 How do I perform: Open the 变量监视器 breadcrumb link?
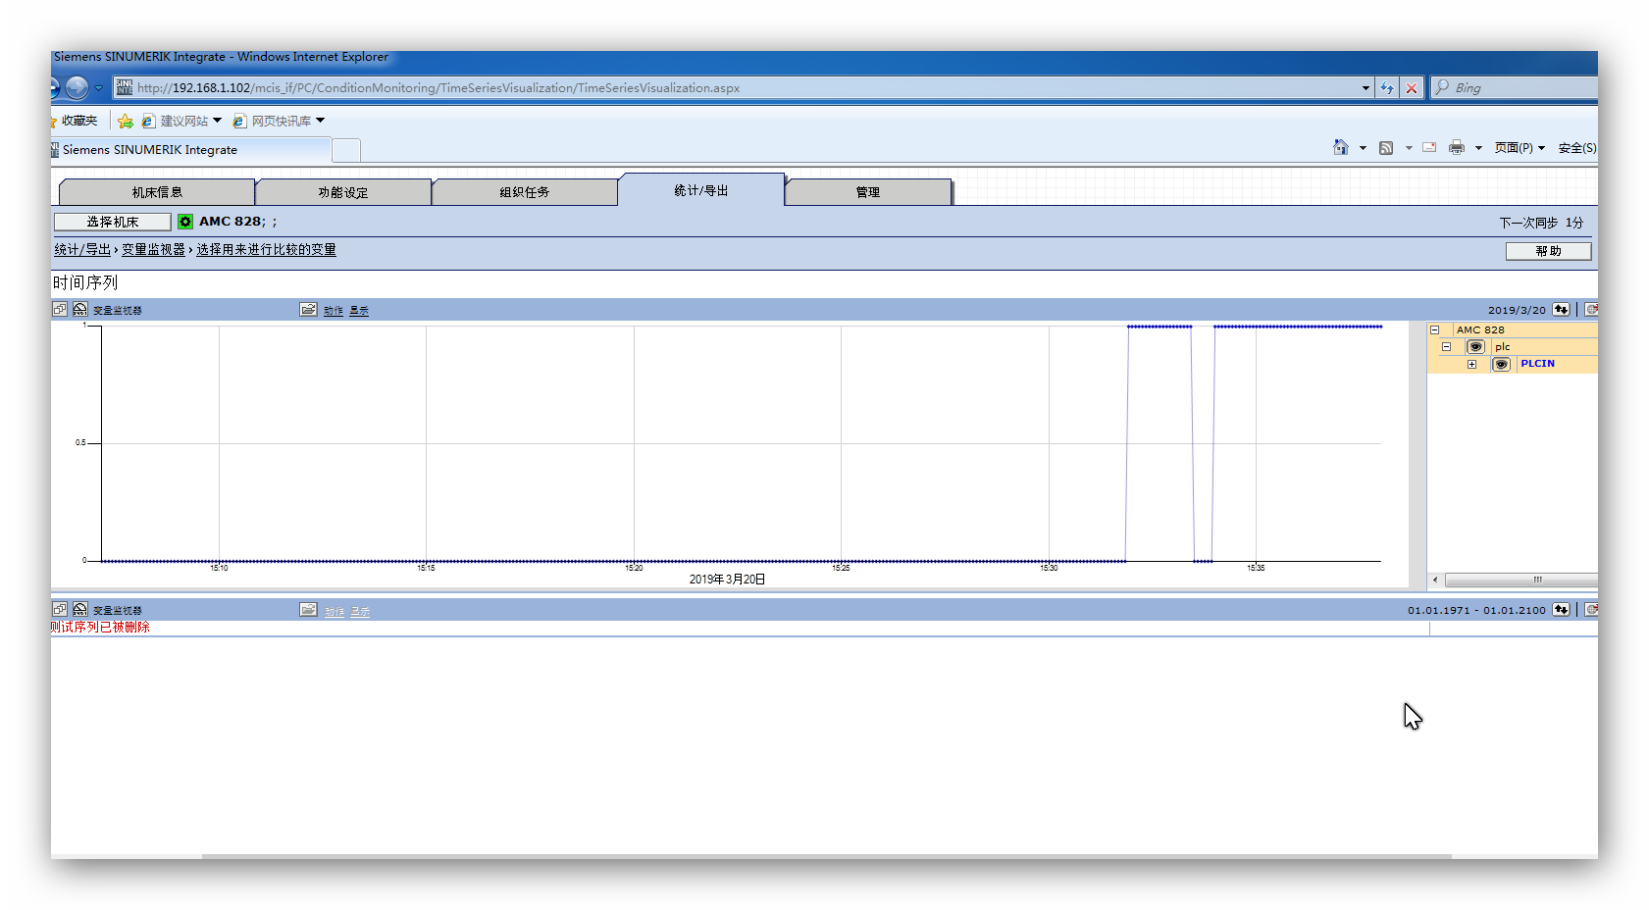tap(153, 250)
